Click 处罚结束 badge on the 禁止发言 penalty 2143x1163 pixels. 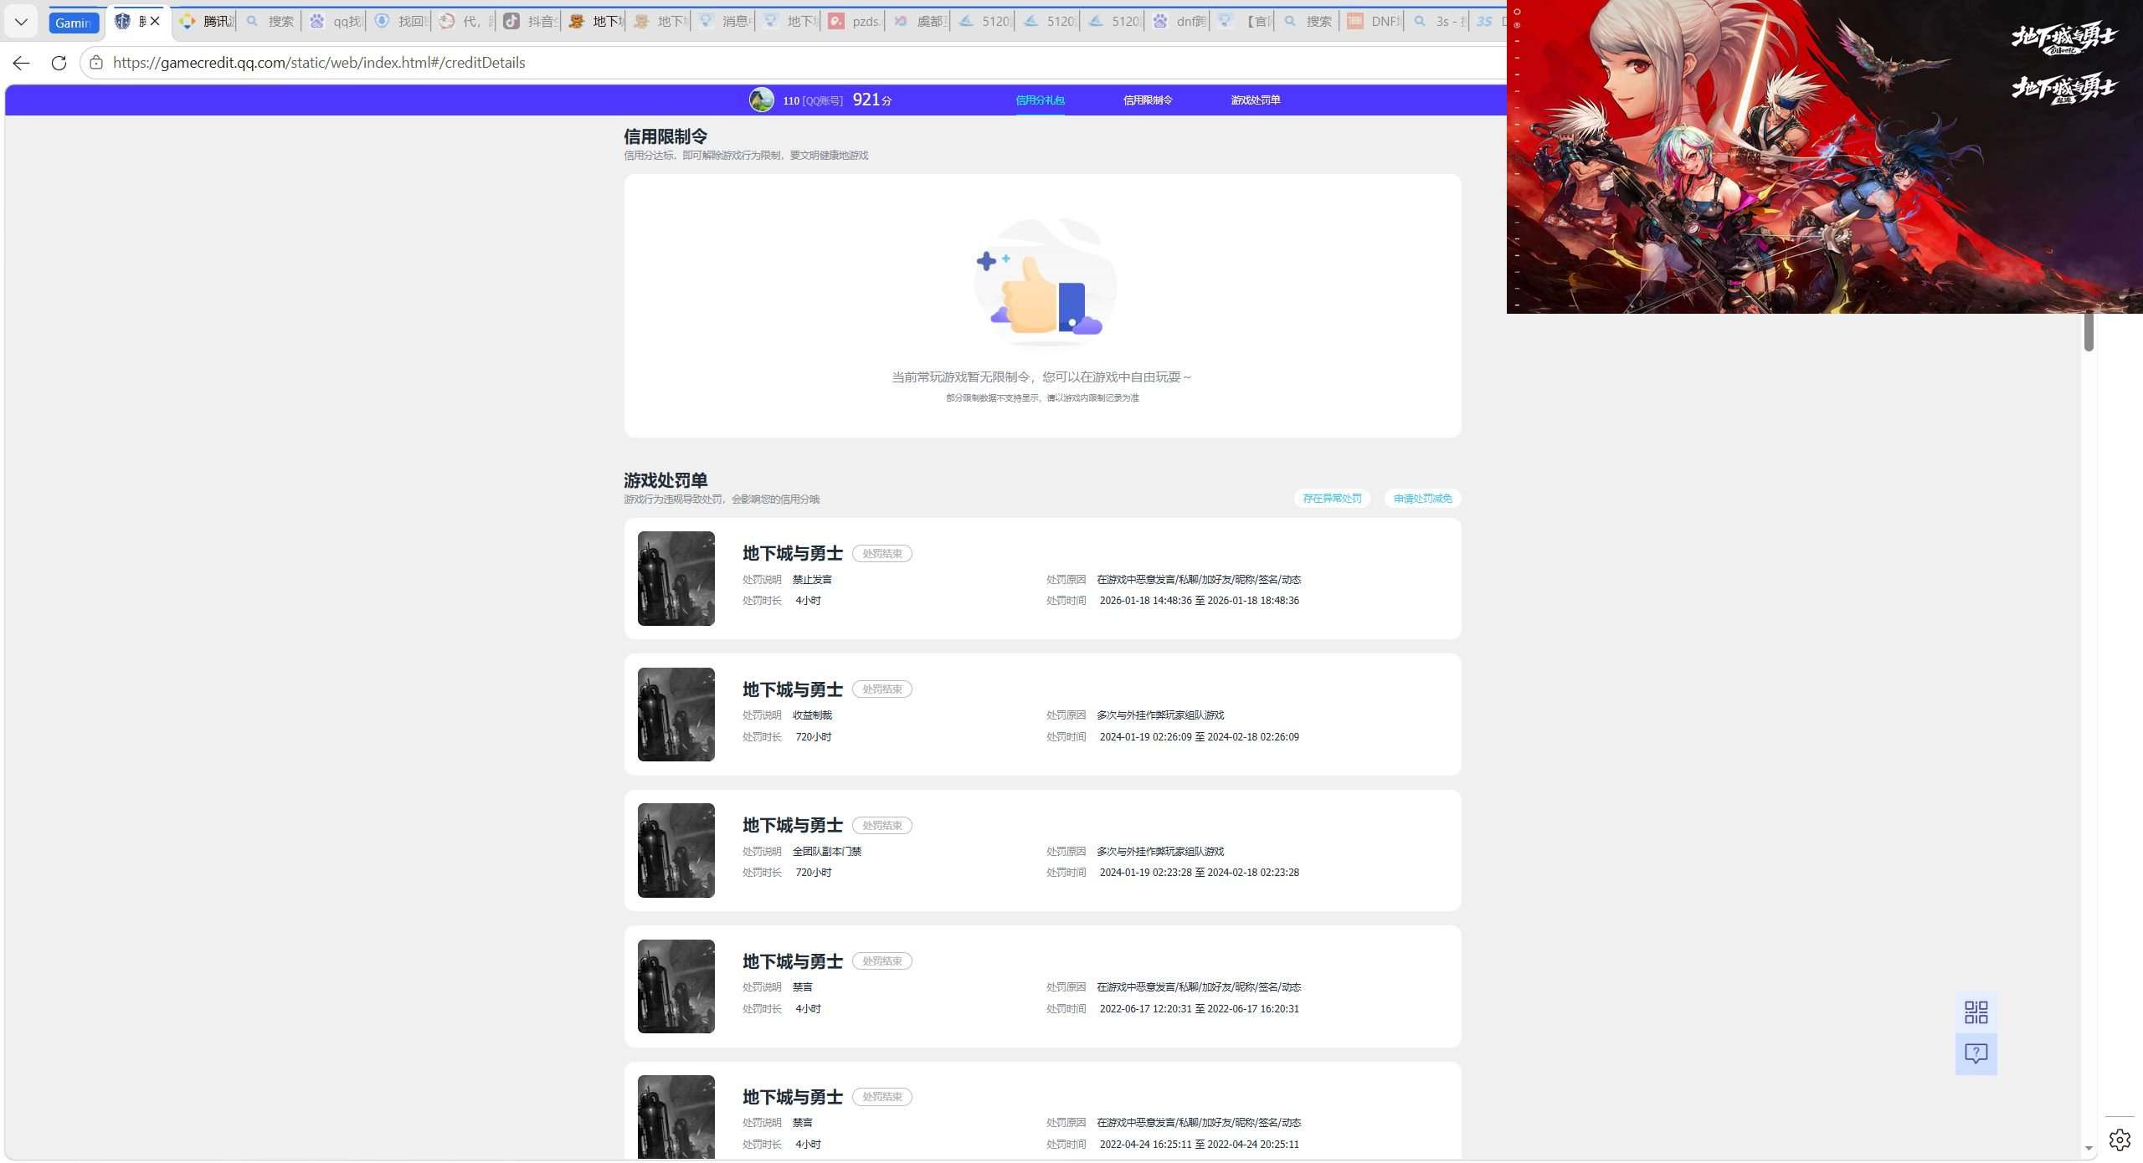point(882,554)
